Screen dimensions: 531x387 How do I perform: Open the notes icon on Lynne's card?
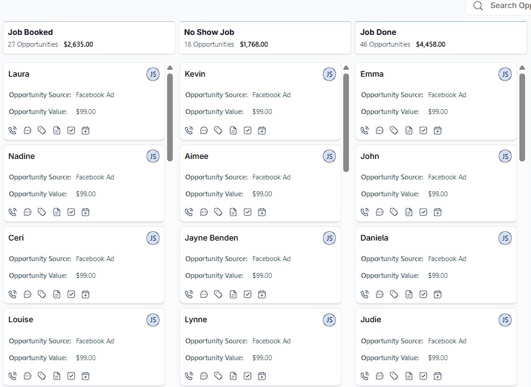point(233,376)
